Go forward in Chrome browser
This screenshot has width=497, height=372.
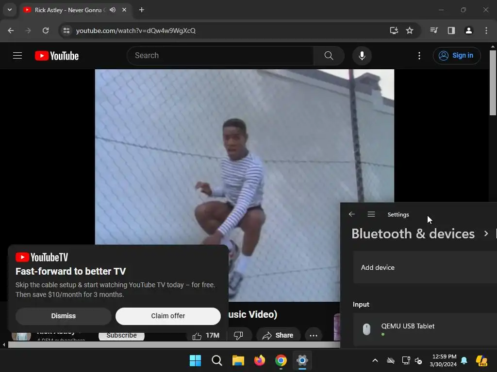click(28, 31)
